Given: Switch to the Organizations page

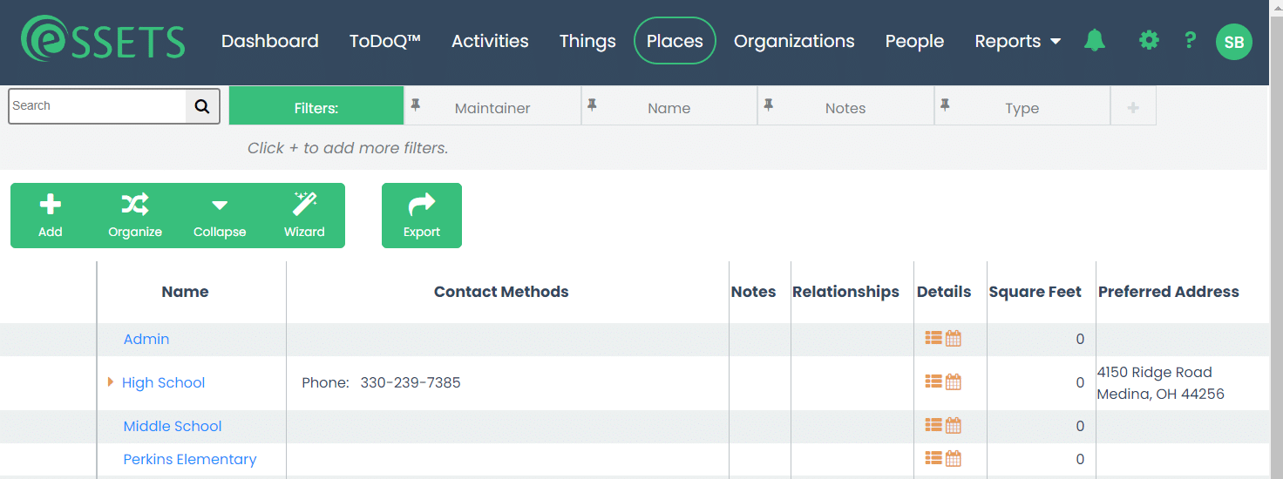Looking at the screenshot, I should [x=794, y=41].
